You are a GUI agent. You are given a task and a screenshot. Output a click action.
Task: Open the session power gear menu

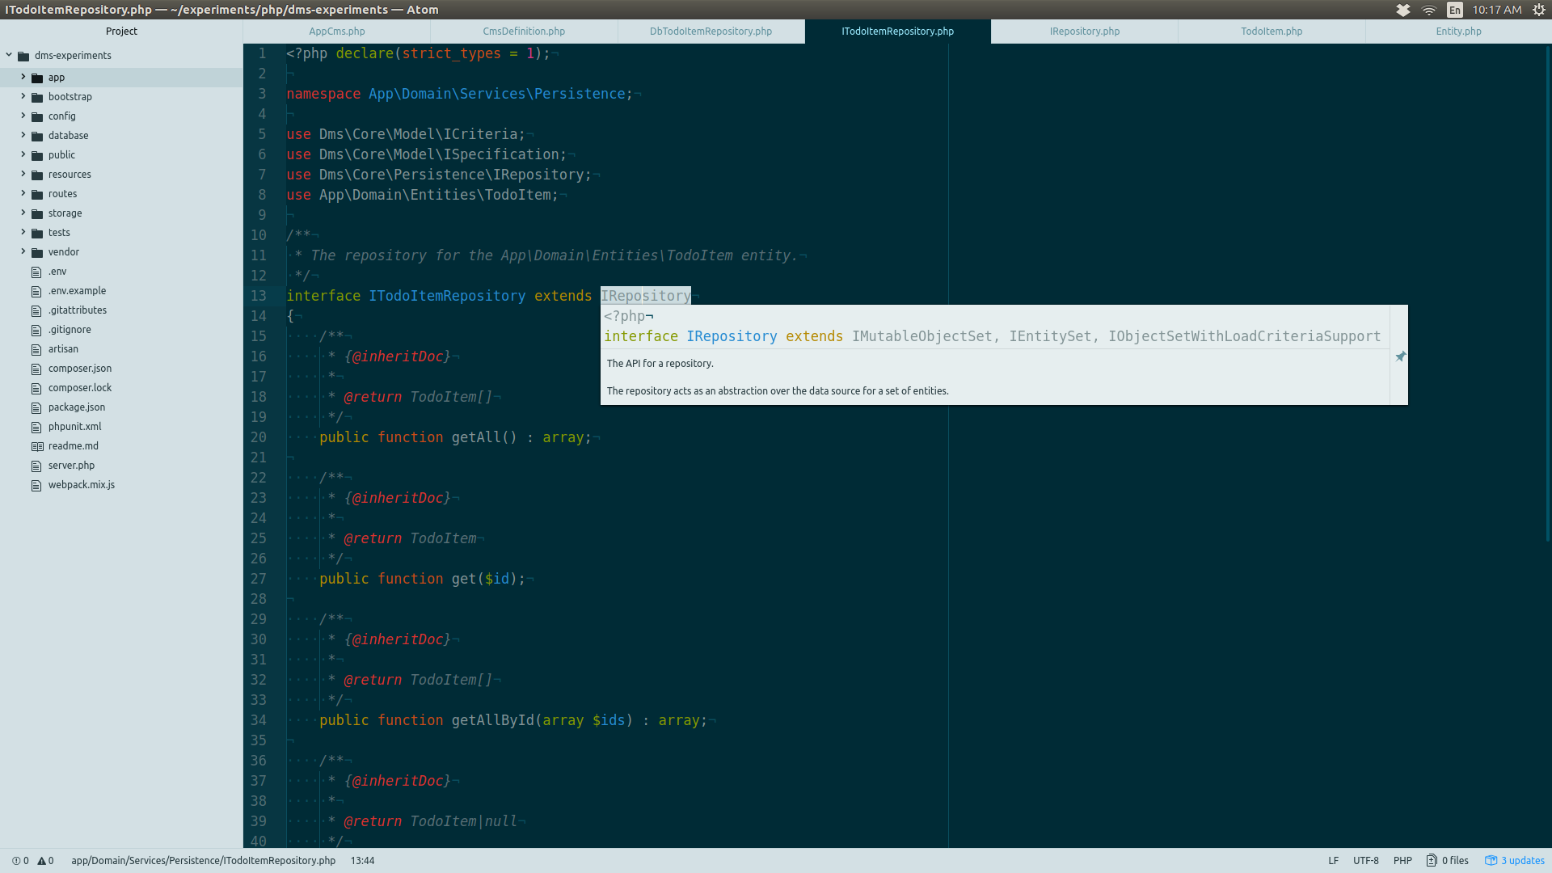(1540, 10)
